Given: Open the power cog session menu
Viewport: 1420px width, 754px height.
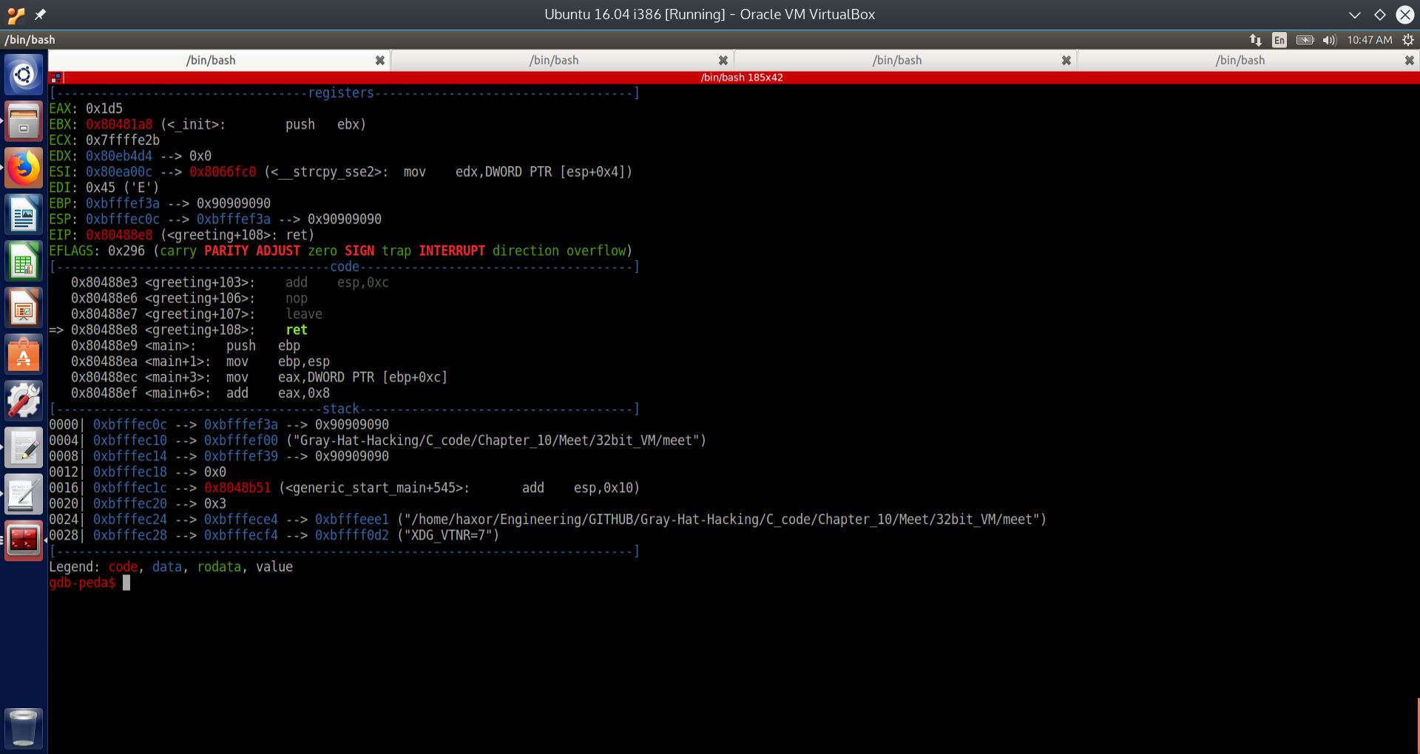Looking at the screenshot, I should [1408, 40].
